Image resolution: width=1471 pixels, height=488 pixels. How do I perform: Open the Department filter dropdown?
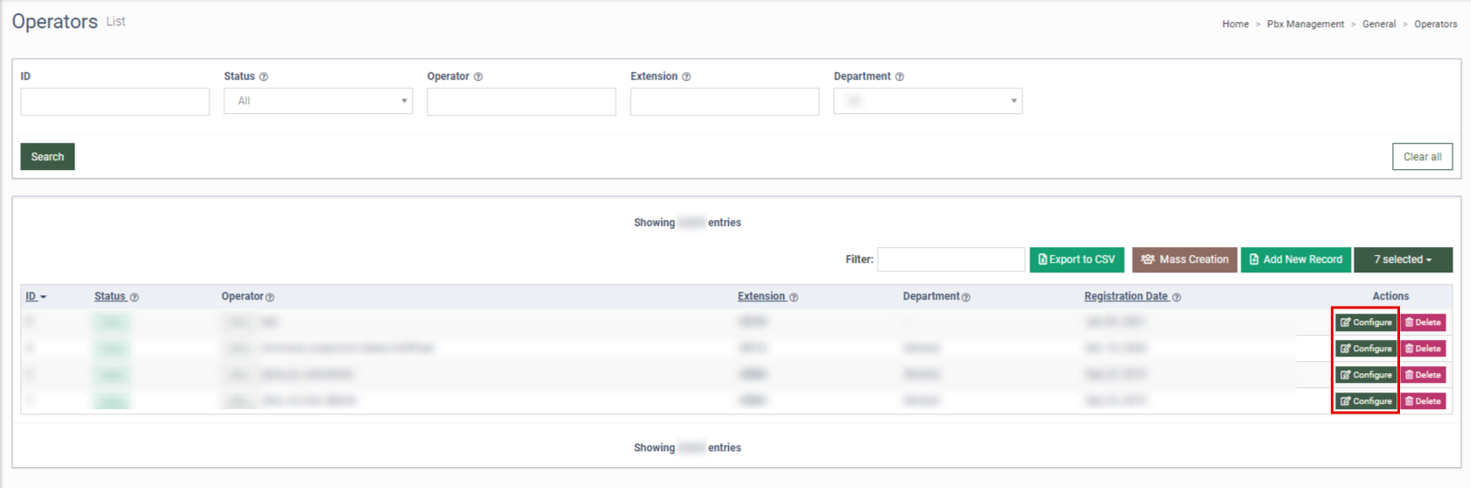pyautogui.click(x=928, y=101)
